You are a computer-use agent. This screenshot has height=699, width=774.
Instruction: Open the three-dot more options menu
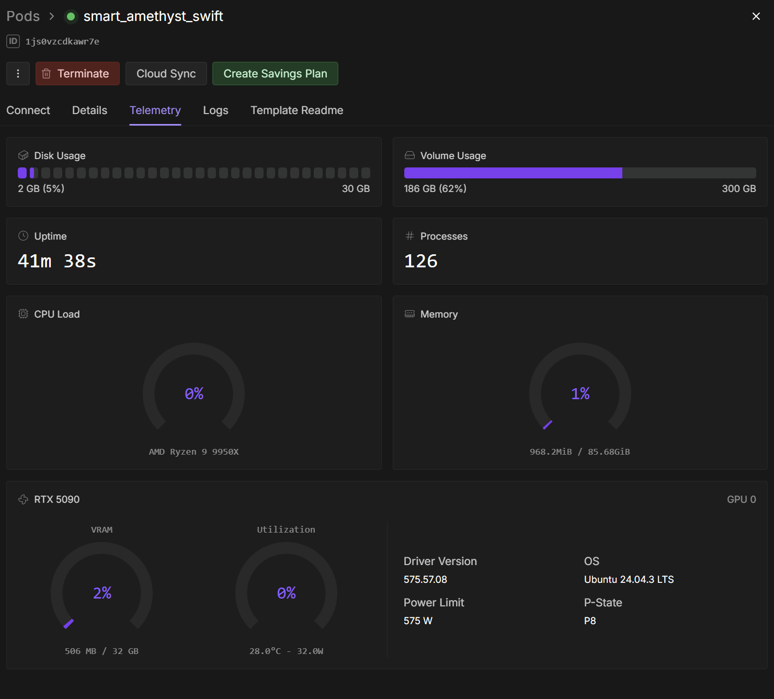18,73
